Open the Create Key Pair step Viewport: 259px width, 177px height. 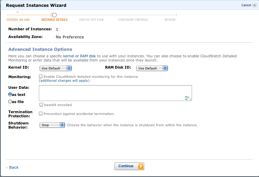91,20
